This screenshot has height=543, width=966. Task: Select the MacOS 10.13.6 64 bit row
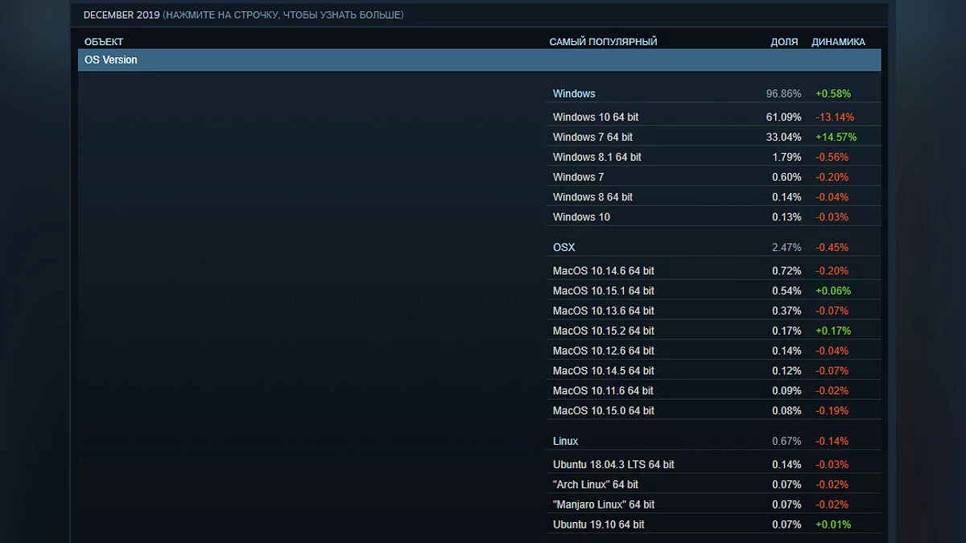point(603,311)
